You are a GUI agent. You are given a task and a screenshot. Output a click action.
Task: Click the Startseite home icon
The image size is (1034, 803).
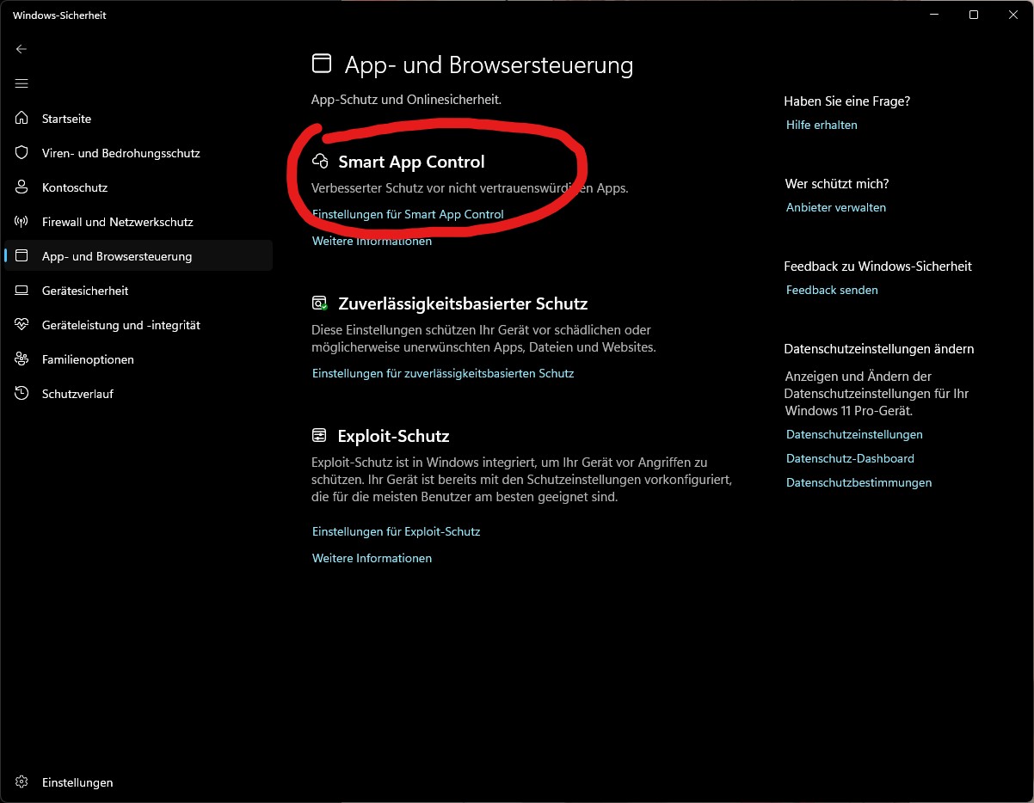22,119
